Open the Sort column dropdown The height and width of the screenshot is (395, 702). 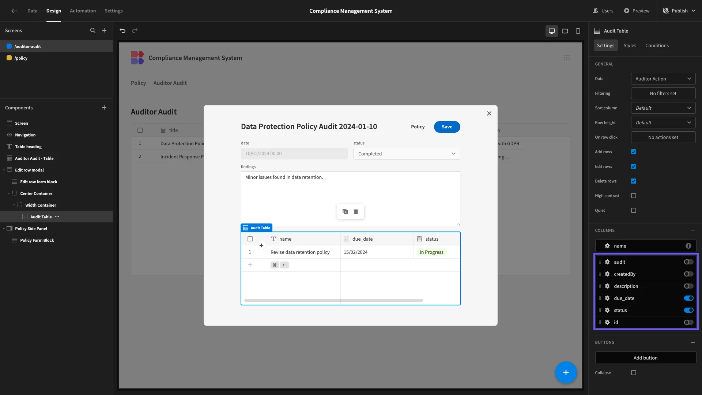663,108
